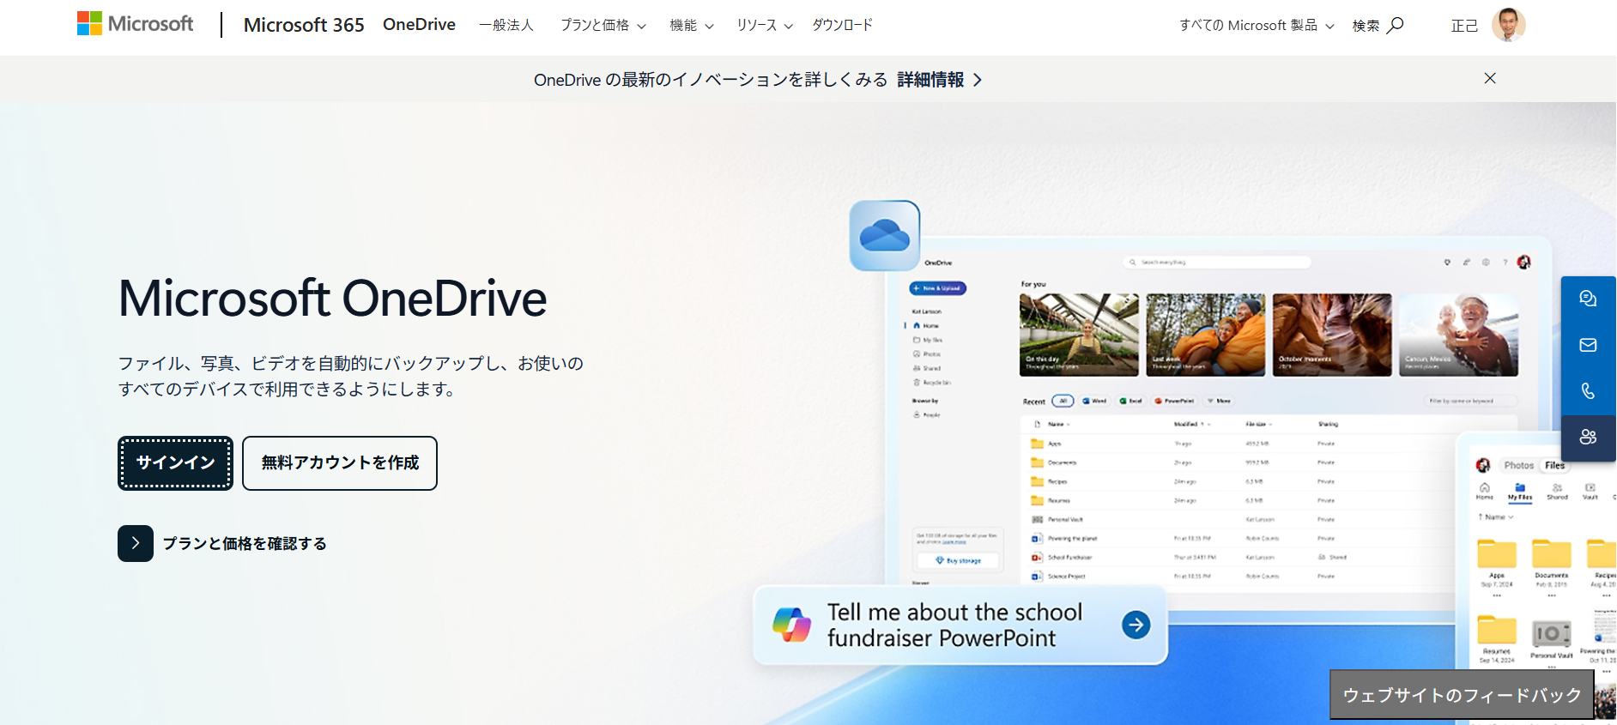
Task: Expand the 機能 dropdown
Action: coord(692,26)
